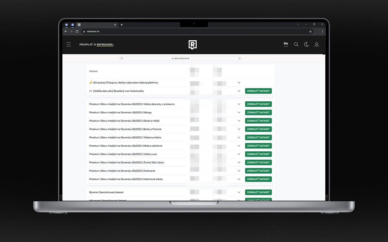Open user account profile icon

(x=317, y=45)
